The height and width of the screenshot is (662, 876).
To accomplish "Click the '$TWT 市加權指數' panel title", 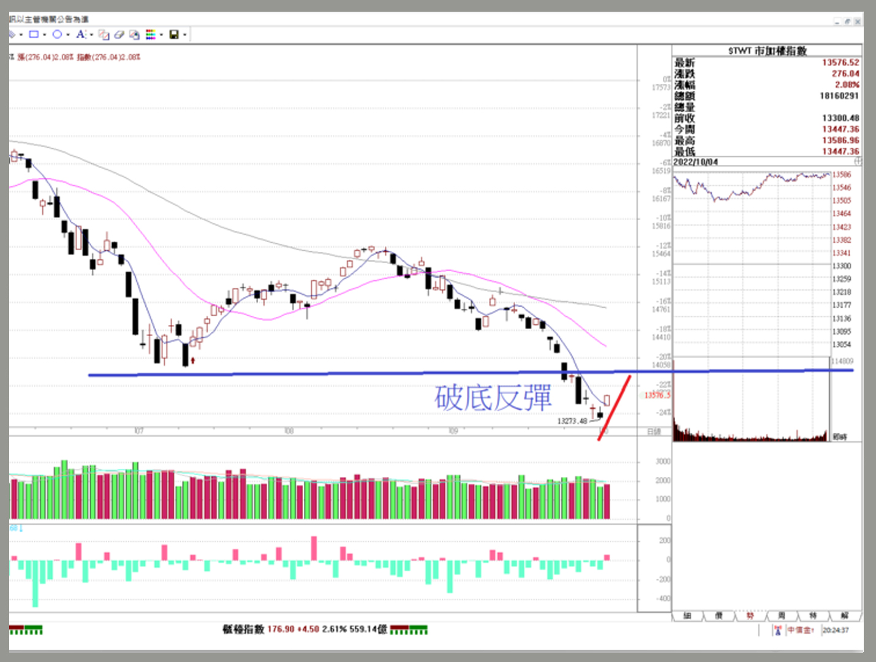I will coord(767,51).
